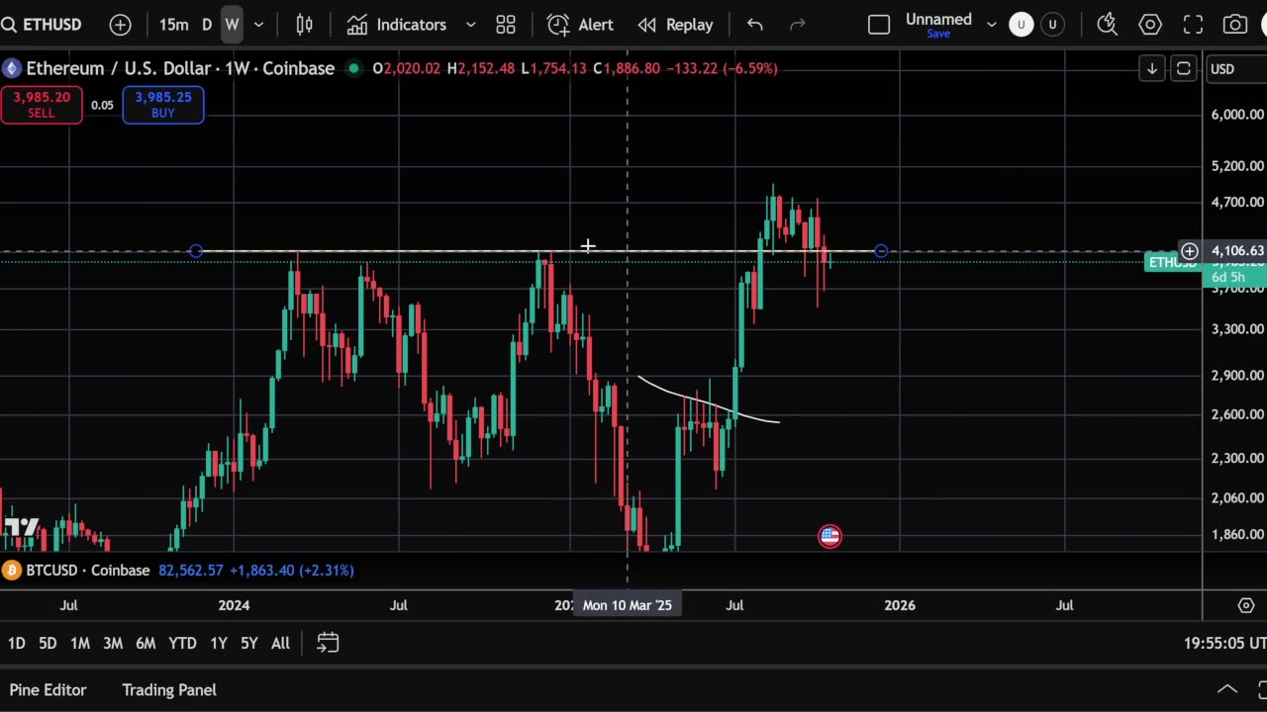Open the go-to-date calendar icon
The height and width of the screenshot is (712, 1267).
[x=328, y=644]
